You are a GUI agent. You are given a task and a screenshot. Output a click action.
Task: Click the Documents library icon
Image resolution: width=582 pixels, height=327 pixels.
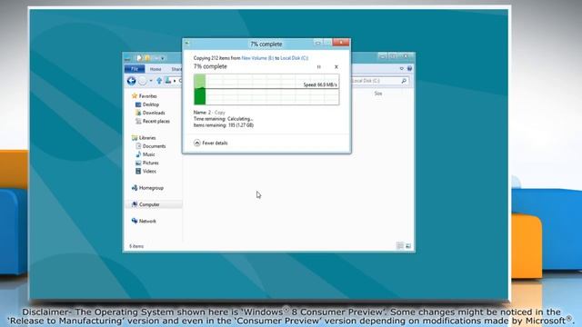coord(138,146)
